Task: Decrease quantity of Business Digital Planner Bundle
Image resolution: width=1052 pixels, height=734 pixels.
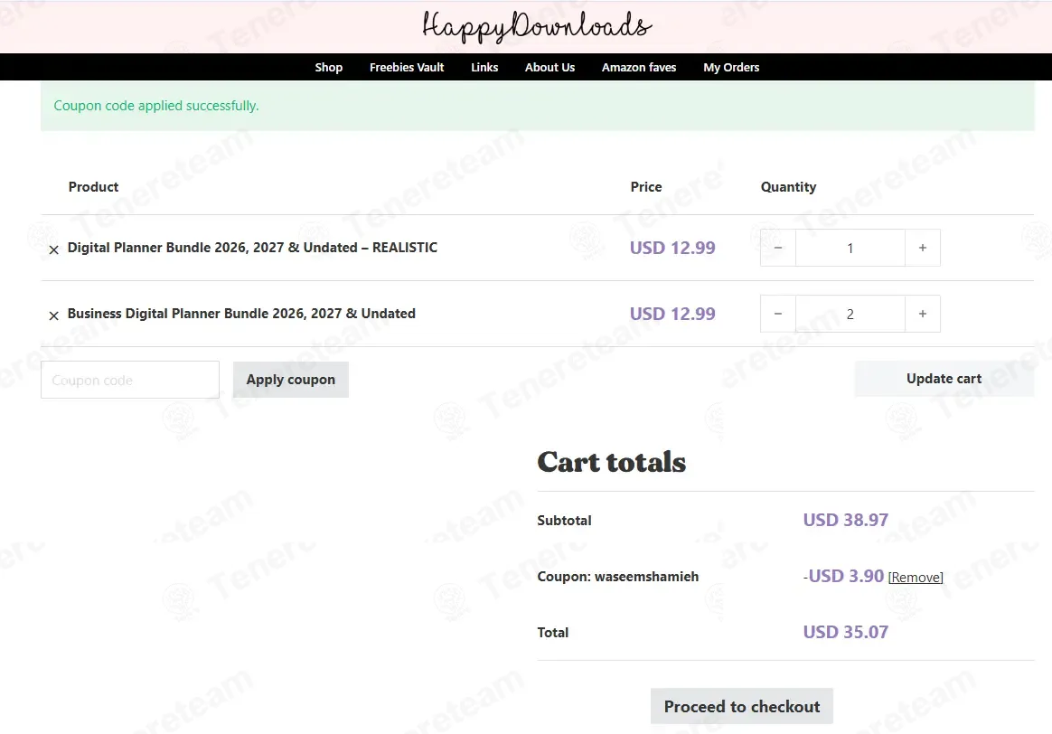Action: 777,314
